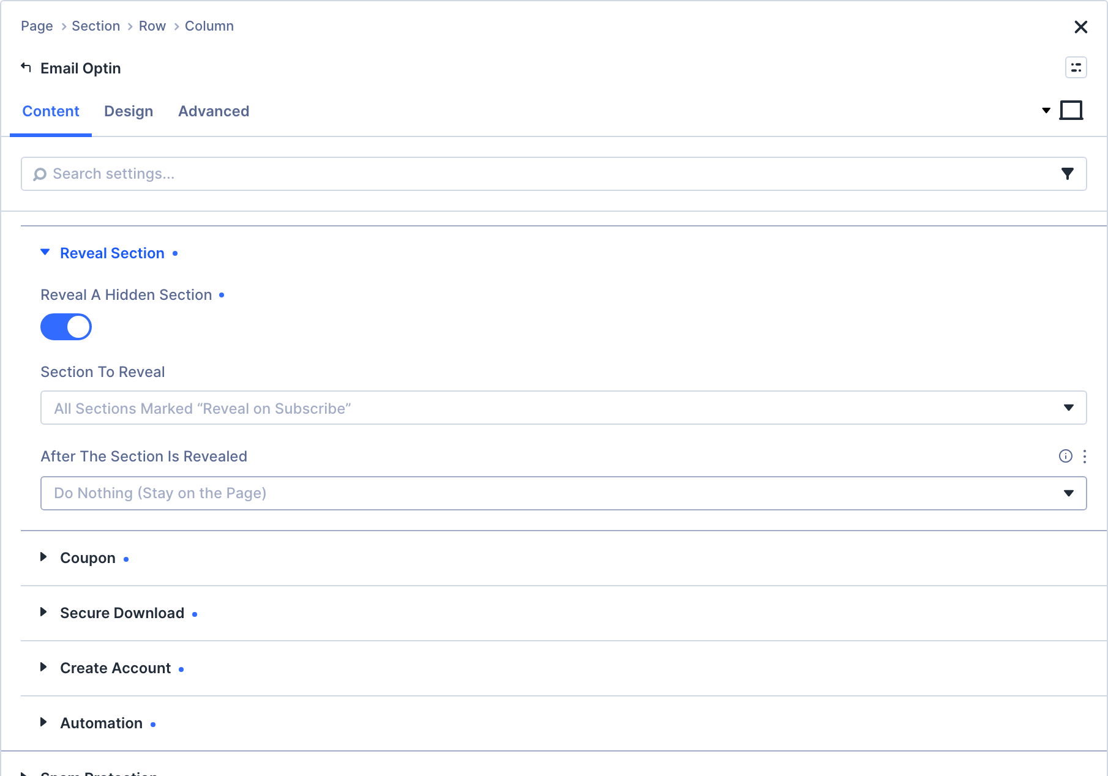Screen dimensions: 1108x776
Task: Click the Email Optin title
Action: 80,68
